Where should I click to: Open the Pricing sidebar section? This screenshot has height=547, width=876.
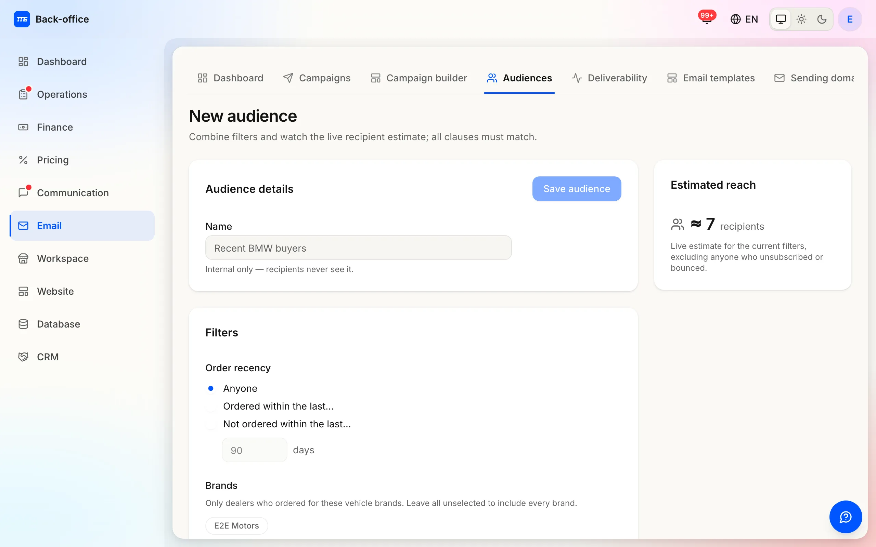82,160
